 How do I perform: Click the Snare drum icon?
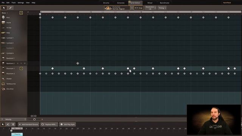(3, 23)
